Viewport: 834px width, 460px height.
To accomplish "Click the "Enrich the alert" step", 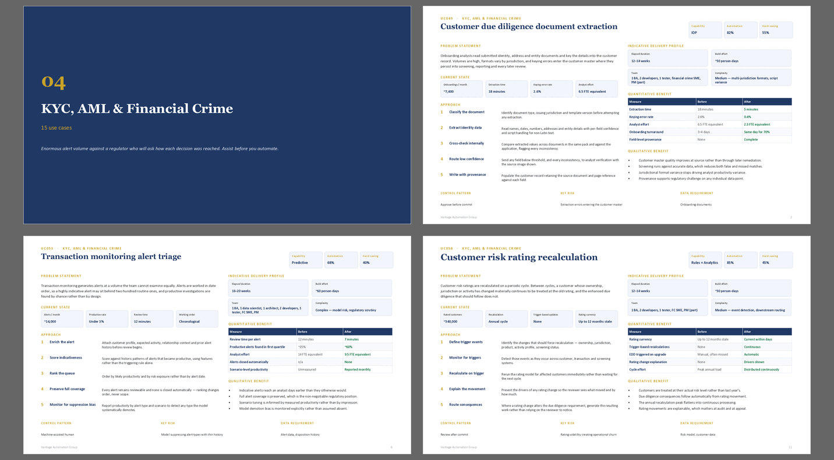I will [62, 342].
